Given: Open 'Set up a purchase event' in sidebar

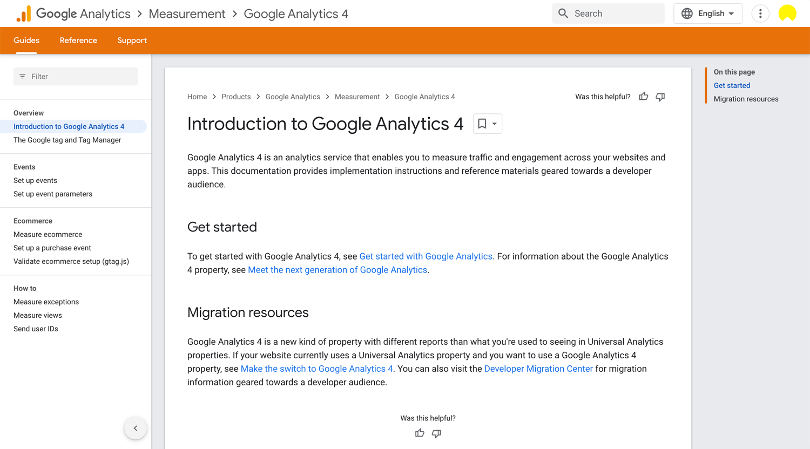Looking at the screenshot, I should tap(52, 248).
